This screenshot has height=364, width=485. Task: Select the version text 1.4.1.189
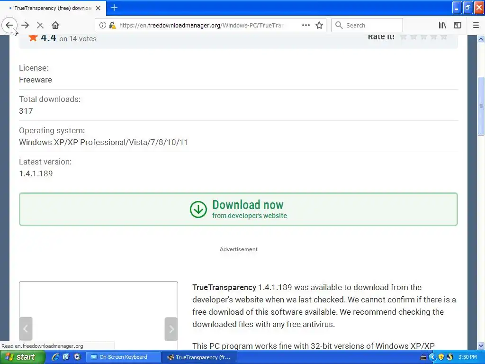pos(36,173)
